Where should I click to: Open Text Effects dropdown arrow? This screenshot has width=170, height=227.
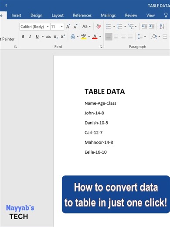(x=78, y=37)
